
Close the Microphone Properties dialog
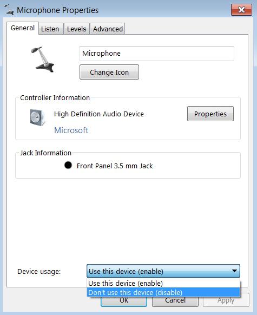click(x=241, y=10)
